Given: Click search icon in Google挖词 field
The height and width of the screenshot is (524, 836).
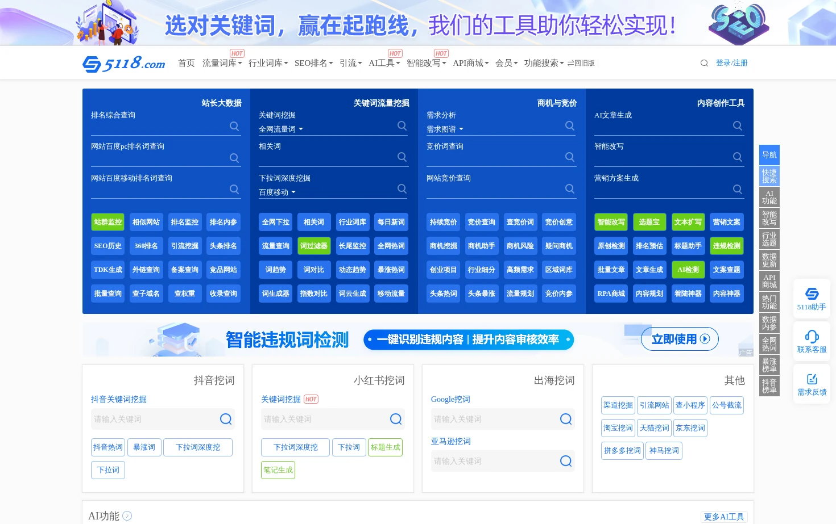Looking at the screenshot, I should coord(566,419).
